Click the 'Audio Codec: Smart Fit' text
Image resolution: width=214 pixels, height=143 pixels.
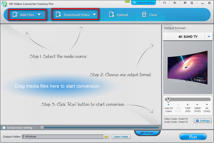tap(176, 122)
